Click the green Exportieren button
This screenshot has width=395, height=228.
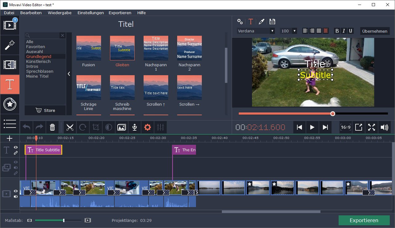(364, 220)
